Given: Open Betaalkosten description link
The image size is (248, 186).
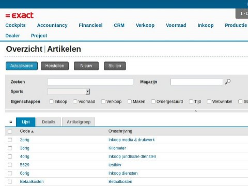Looking at the screenshot, I should tap(120, 181).
